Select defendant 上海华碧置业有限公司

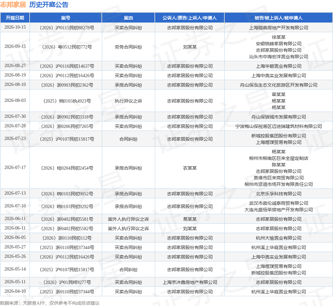[278, 66]
